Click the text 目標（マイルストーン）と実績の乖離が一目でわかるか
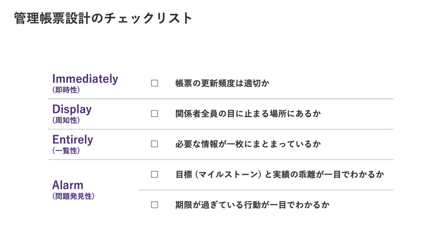This screenshot has height=248, width=441. pos(279,174)
